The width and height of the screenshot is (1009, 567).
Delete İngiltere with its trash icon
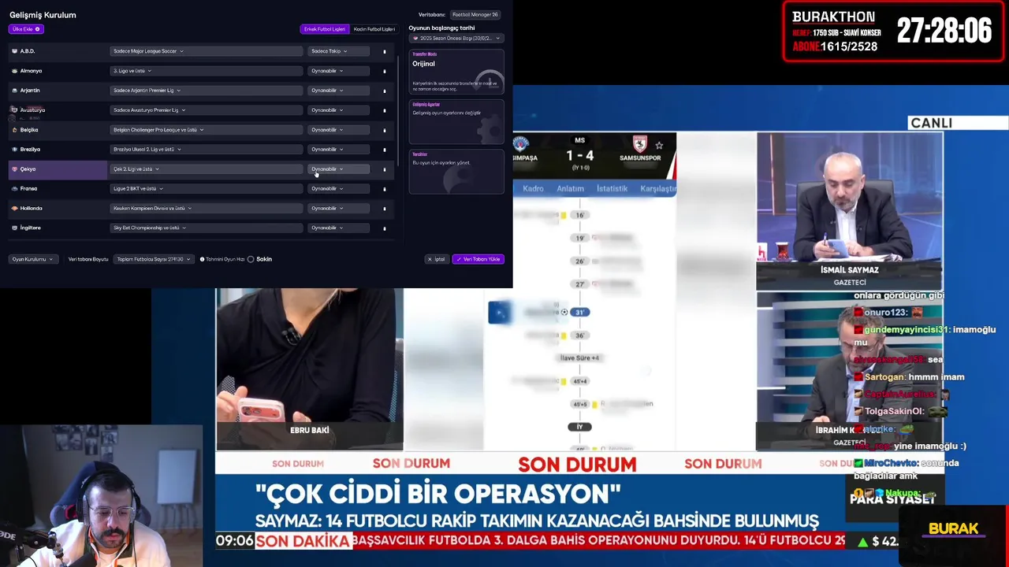coord(385,228)
